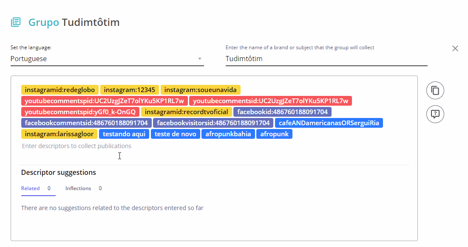Select the instagram:soueunavida descriptor
The image size is (468, 247).
[x=201, y=90]
